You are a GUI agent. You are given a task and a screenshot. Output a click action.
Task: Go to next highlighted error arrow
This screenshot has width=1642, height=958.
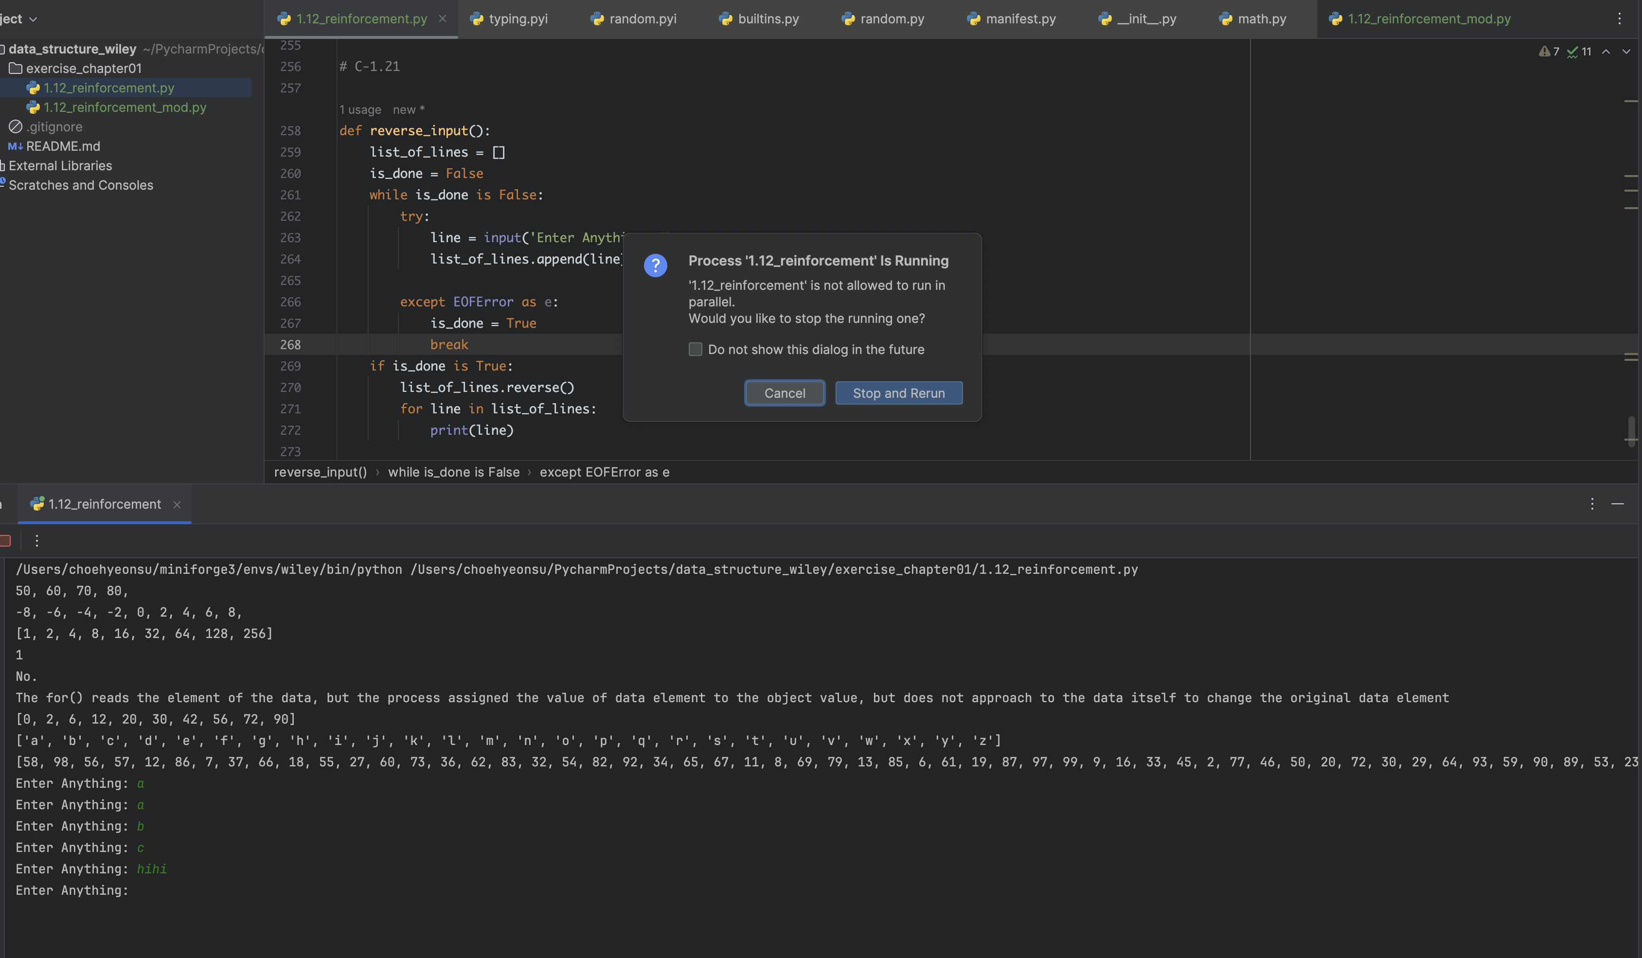1626,52
